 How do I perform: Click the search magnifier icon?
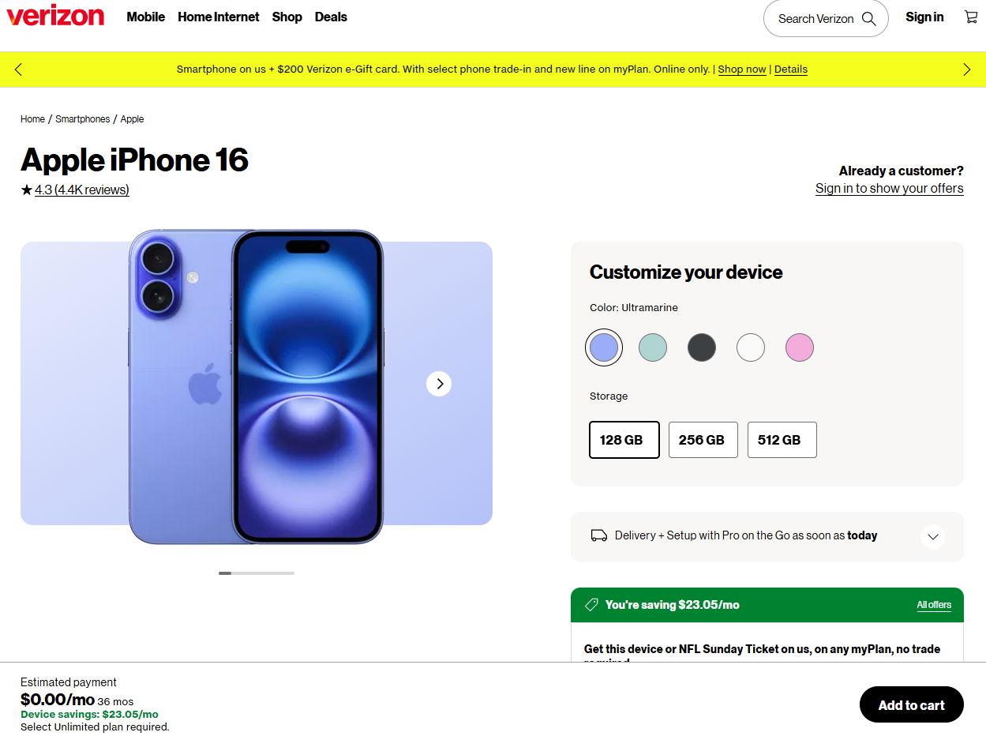[x=868, y=19]
